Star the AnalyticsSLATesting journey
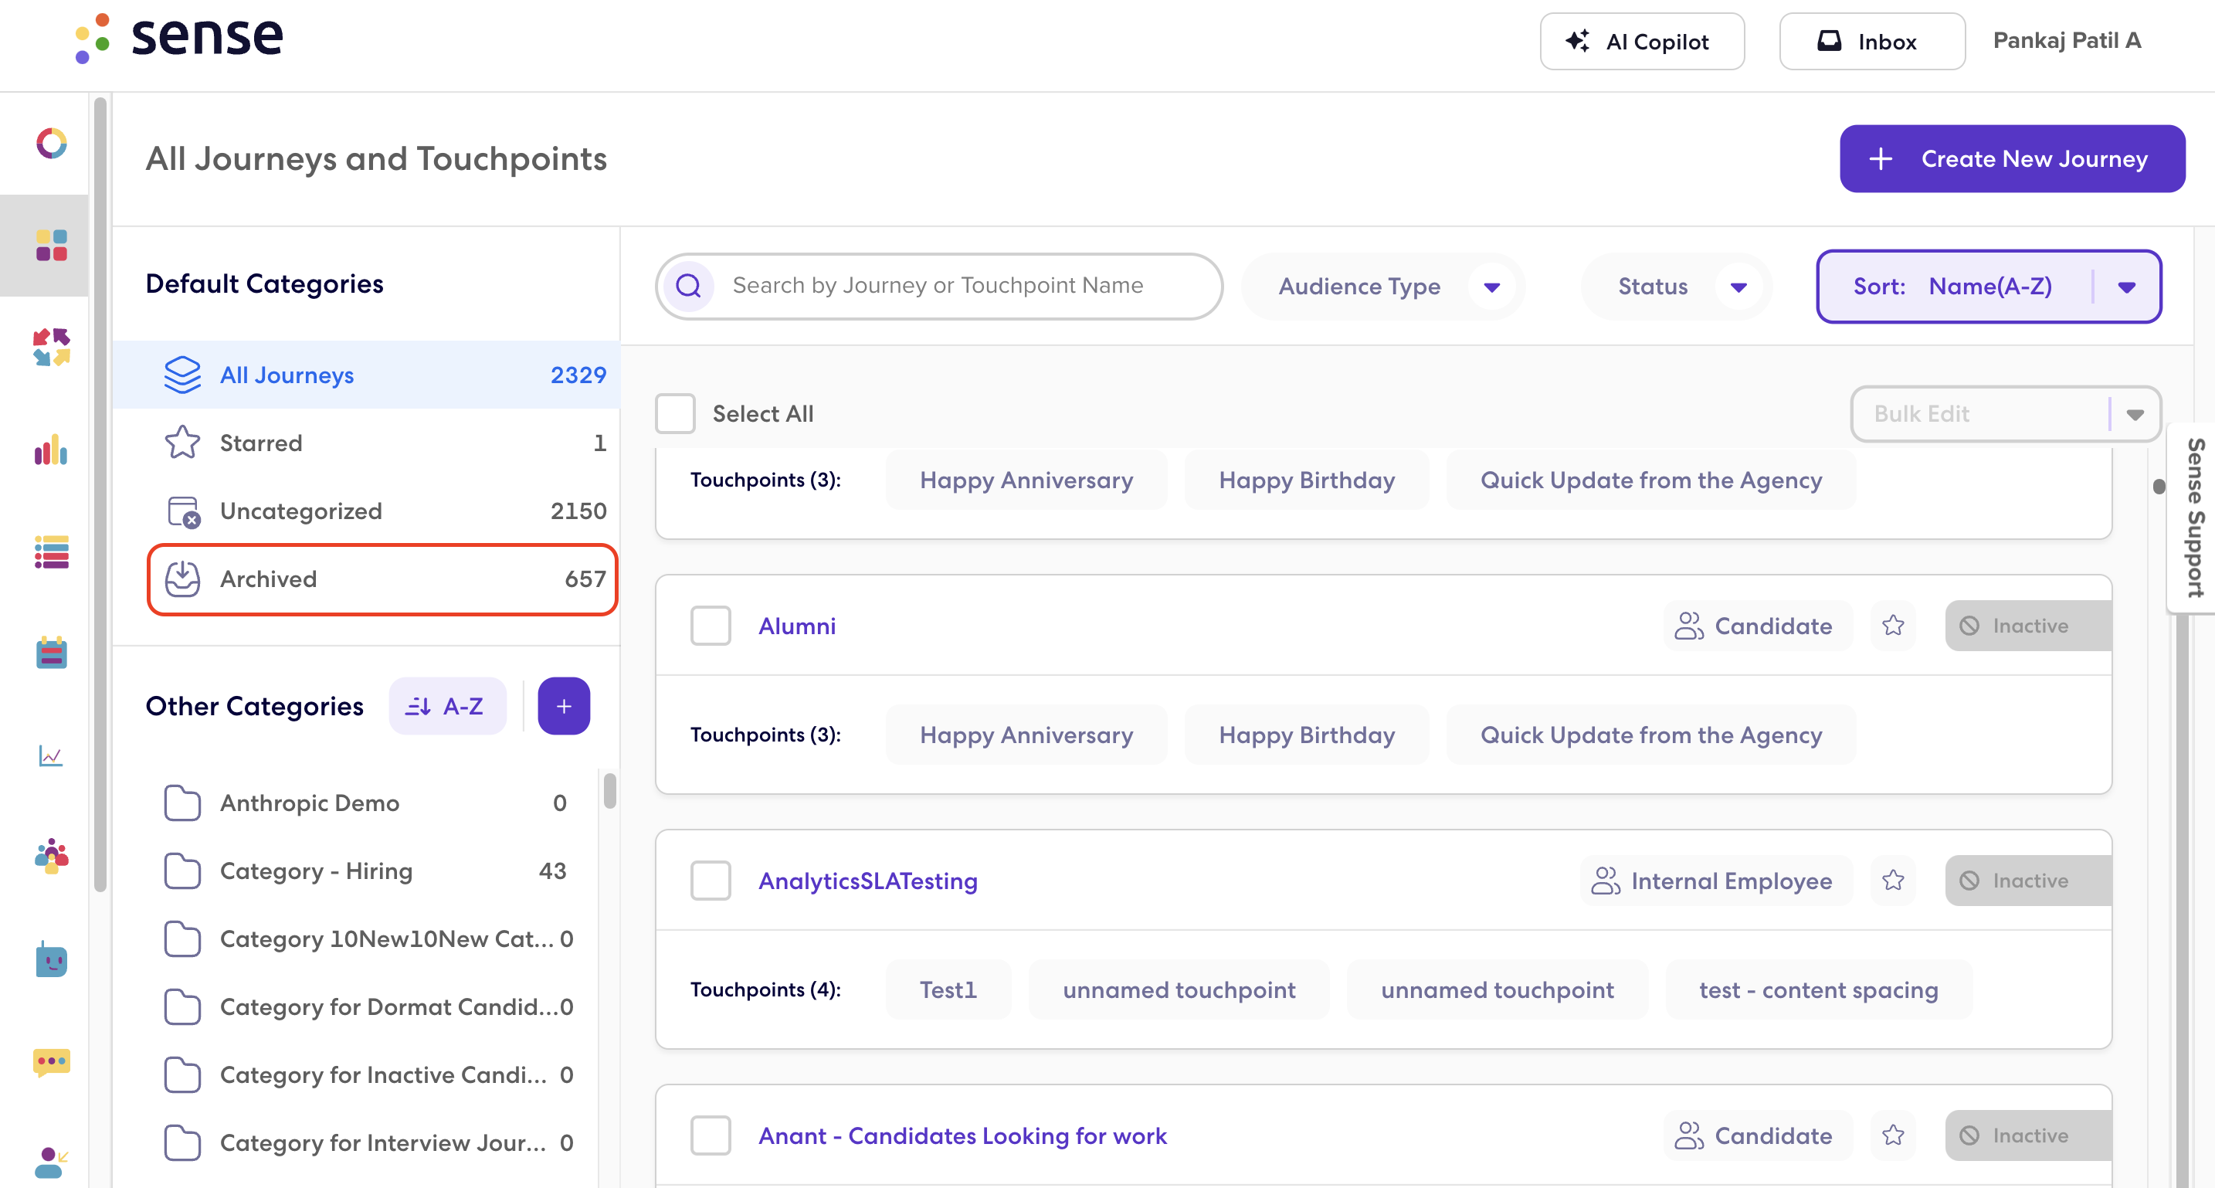Image resolution: width=2215 pixels, height=1188 pixels. [x=1892, y=880]
